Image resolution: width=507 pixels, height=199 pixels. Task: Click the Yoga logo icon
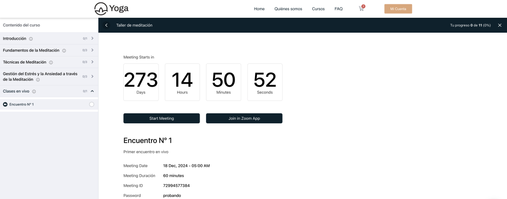(101, 8)
